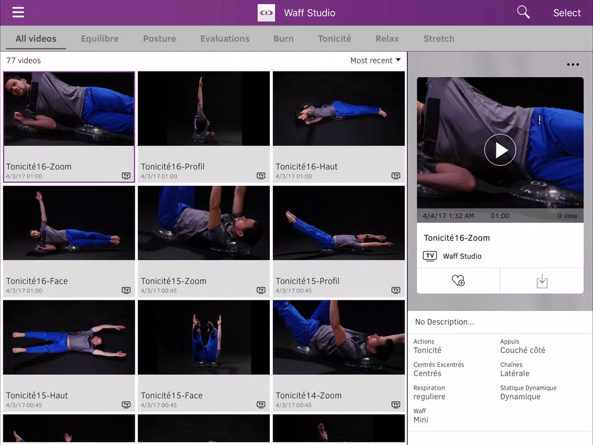Image resolution: width=593 pixels, height=445 pixels.
Task: Tap the Waff Studio logo icon
Action: (266, 13)
